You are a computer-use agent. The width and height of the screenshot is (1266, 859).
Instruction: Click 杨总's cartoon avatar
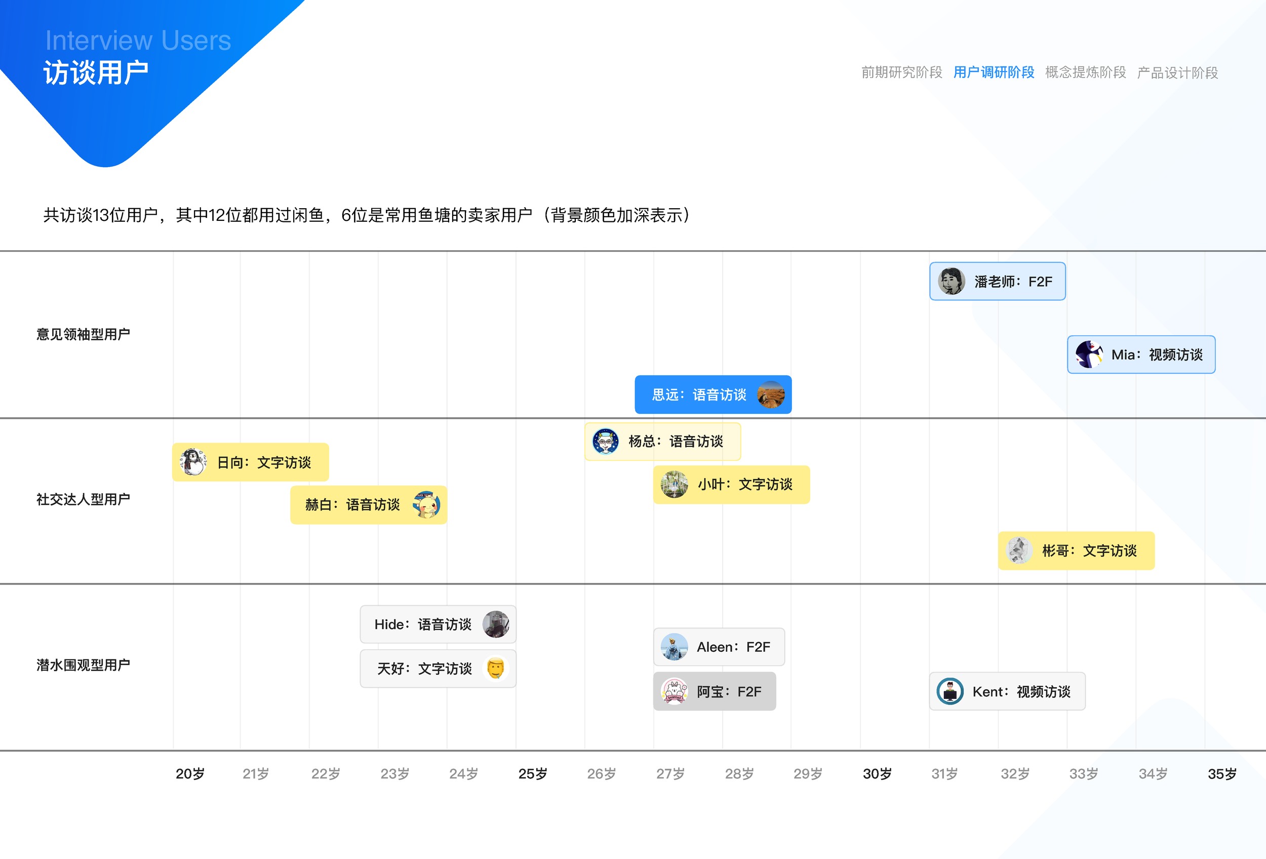[x=605, y=441]
